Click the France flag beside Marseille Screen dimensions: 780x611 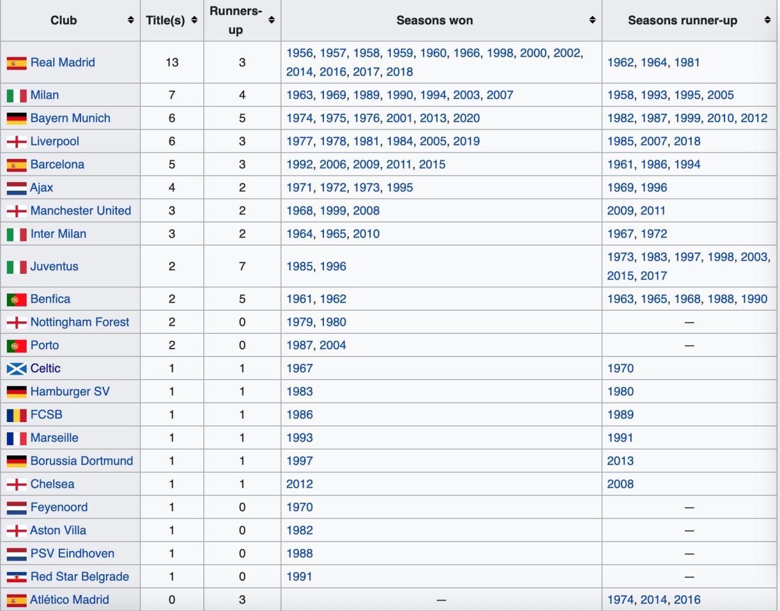click(16, 438)
